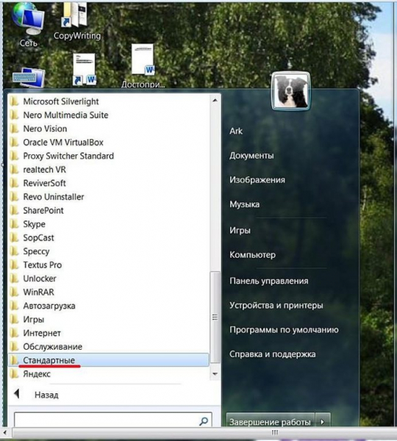
Task: Expand the Игры folder in programs list
Action: tap(109, 319)
